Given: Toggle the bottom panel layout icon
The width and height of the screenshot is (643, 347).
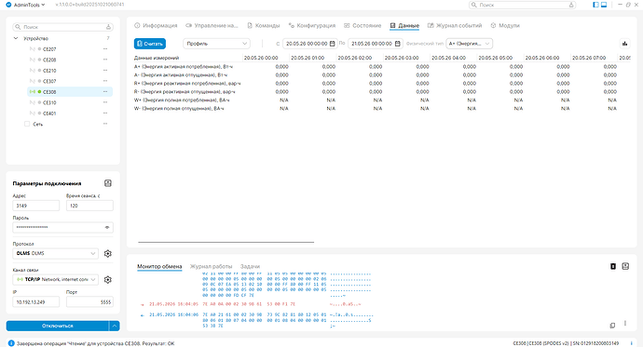Looking at the screenshot, I should coord(604,5).
